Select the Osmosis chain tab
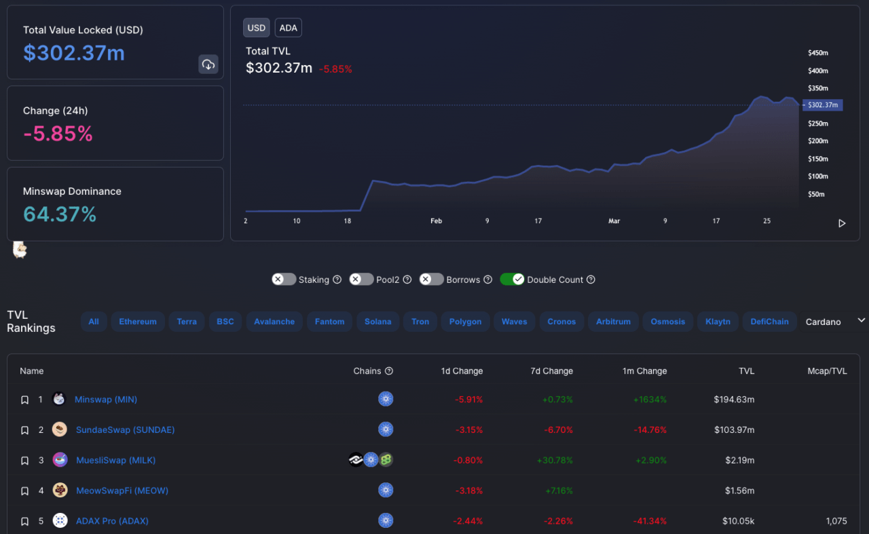 click(x=668, y=322)
